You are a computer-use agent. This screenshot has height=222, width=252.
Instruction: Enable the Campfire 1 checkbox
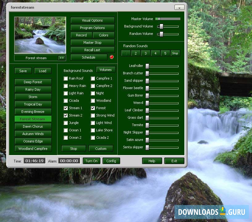pos(93,78)
